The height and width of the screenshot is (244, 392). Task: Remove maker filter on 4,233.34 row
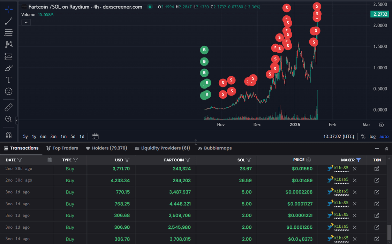coord(354,180)
